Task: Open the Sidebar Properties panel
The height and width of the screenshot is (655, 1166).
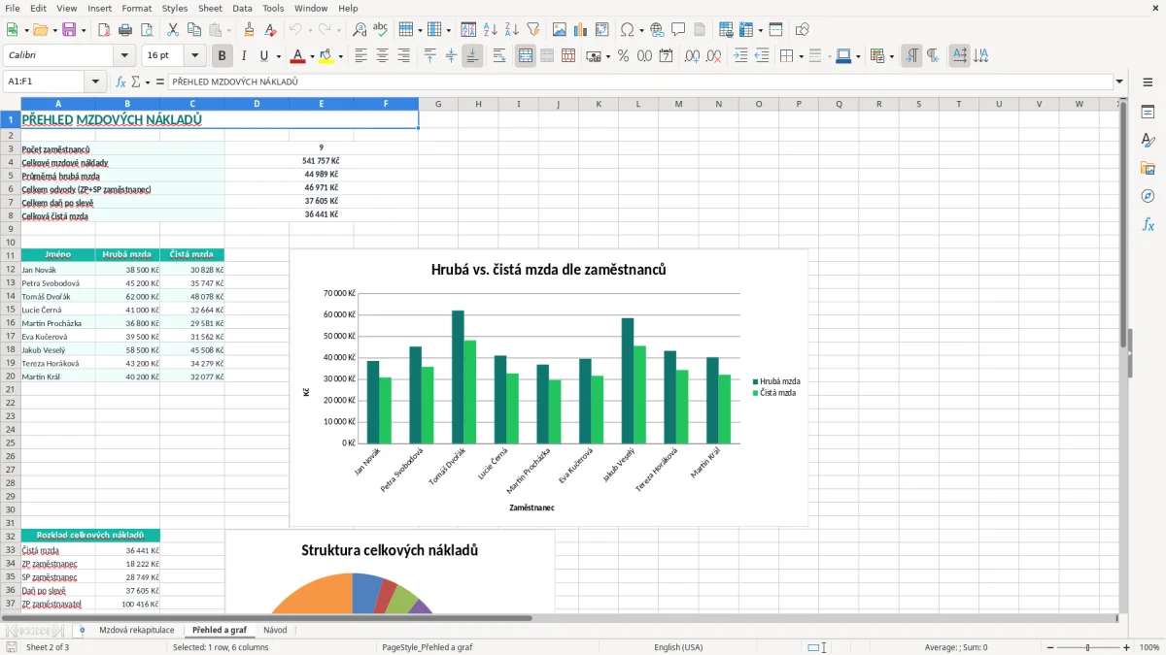Action: (x=1148, y=113)
